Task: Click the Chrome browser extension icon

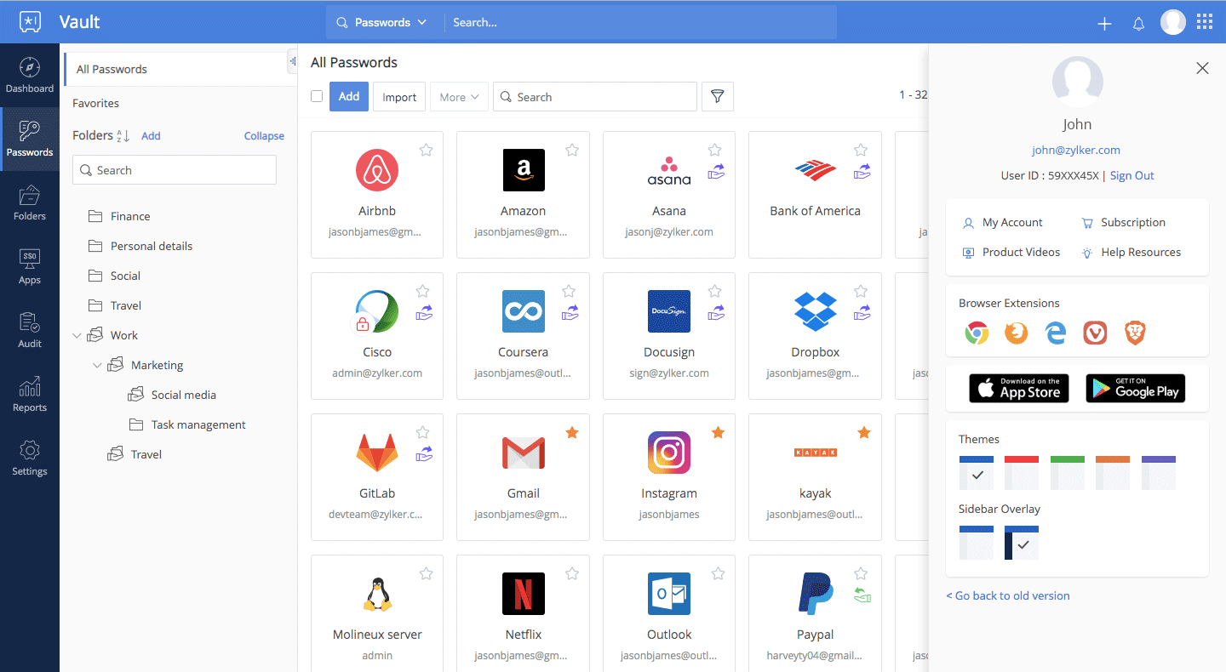Action: click(x=977, y=333)
